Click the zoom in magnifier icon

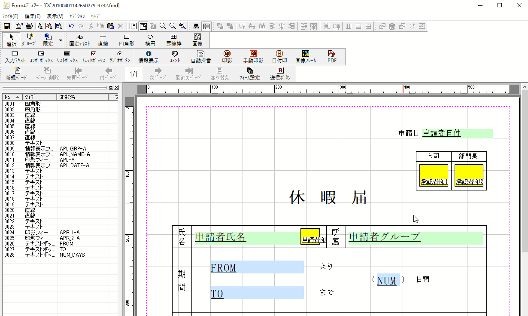point(163,26)
